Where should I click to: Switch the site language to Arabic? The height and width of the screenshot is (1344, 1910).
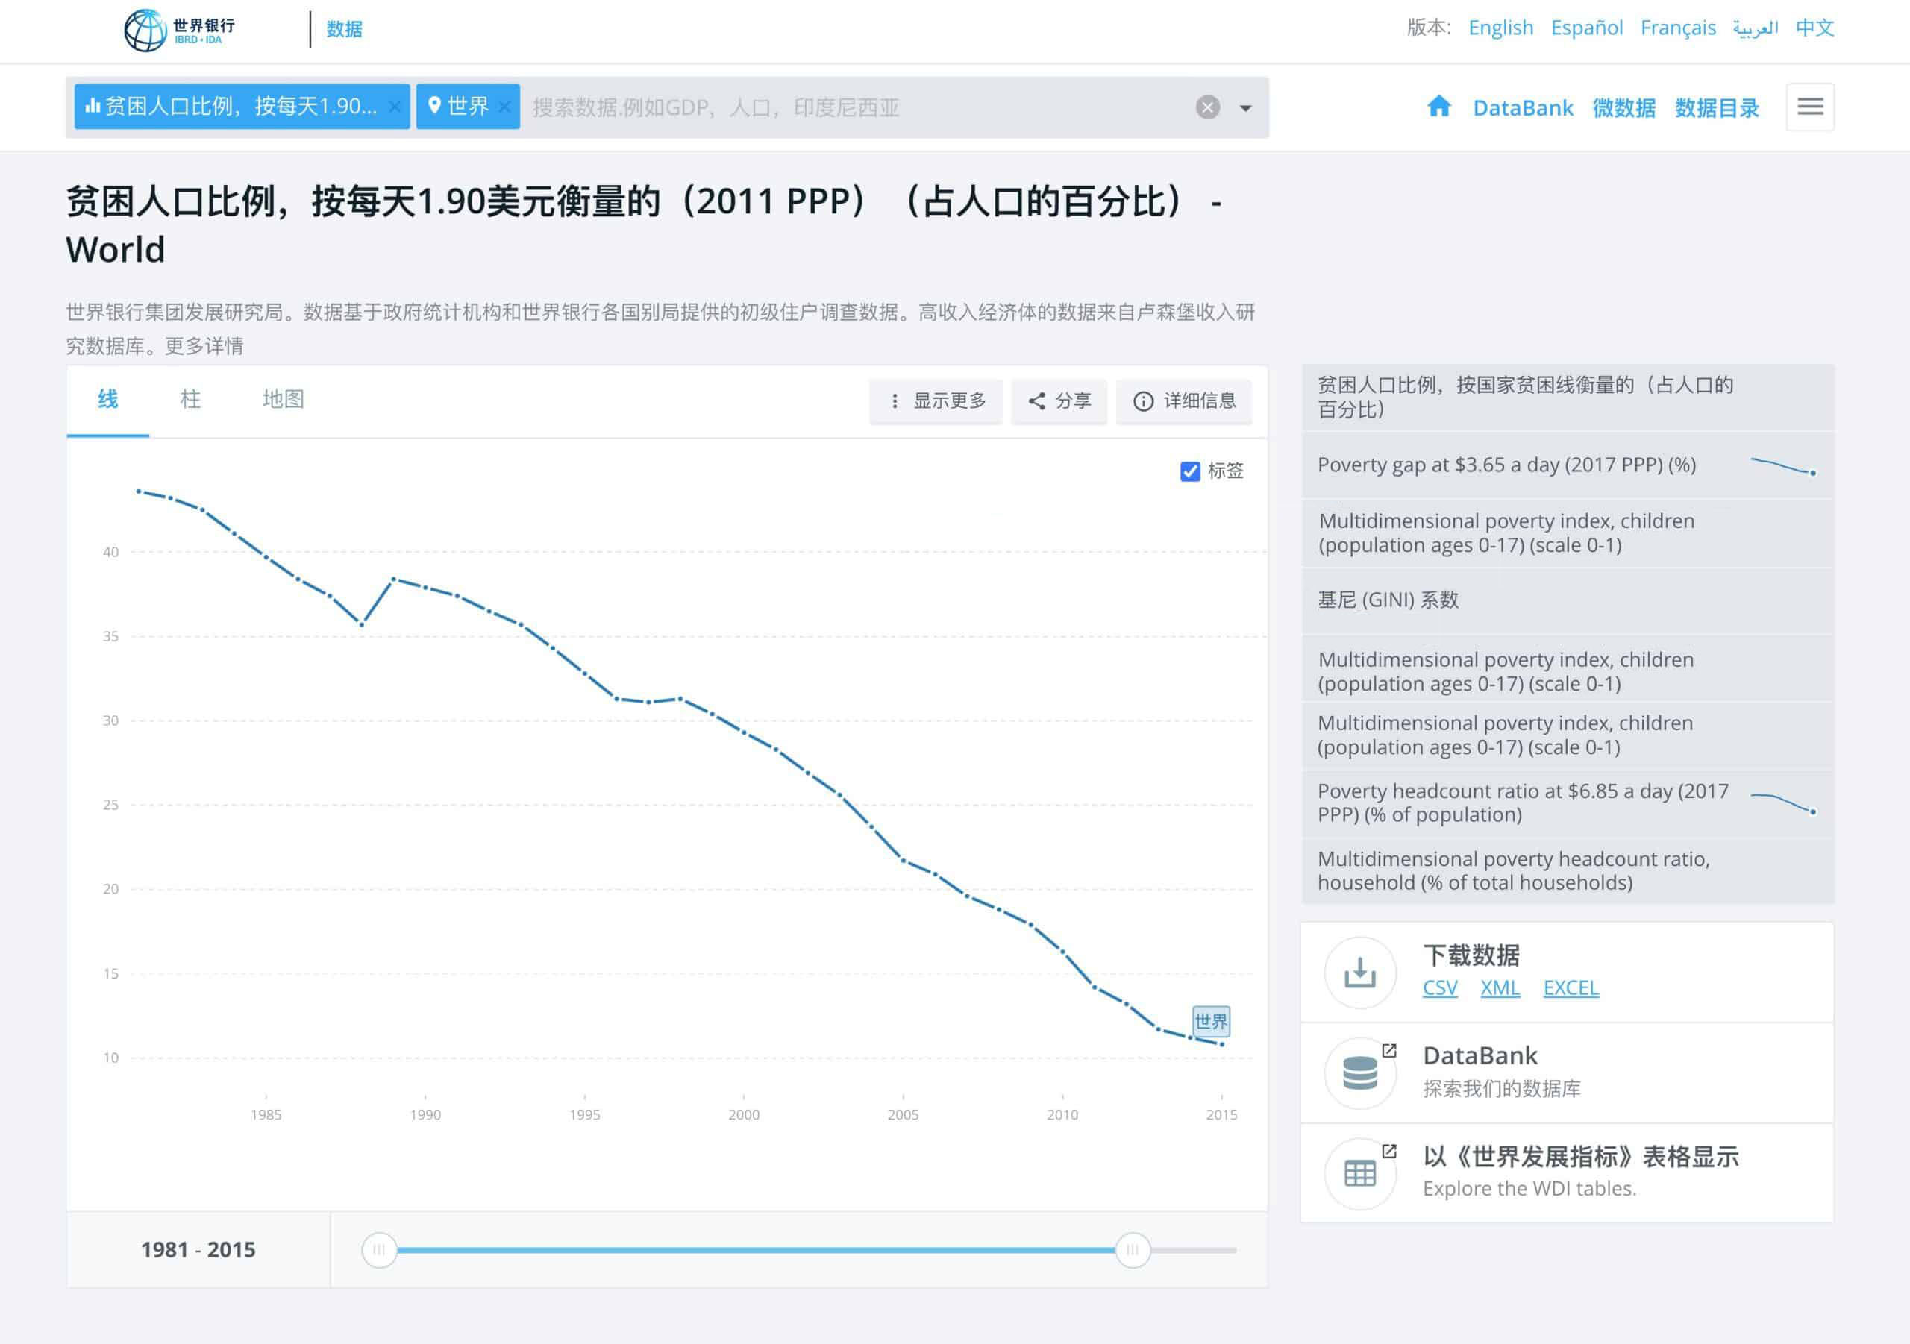pyautogui.click(x=1756, y=28)
